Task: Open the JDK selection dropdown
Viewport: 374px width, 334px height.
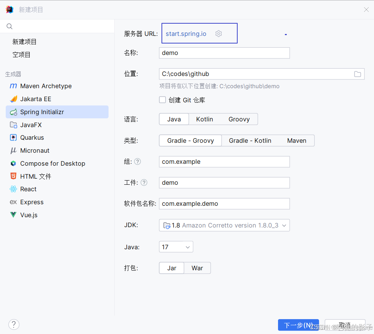Action: tap(224, 225)
